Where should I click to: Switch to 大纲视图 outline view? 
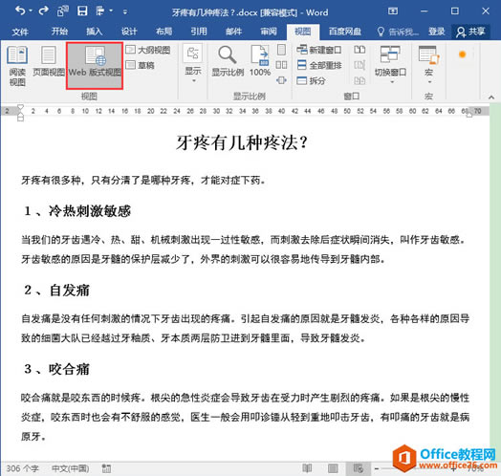tap(147, 50)
